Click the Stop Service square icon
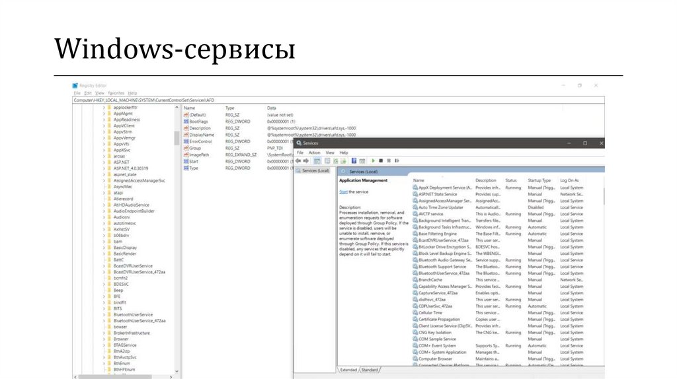The height and width of the screenshot is (379, 677). [x=381, y=160]
